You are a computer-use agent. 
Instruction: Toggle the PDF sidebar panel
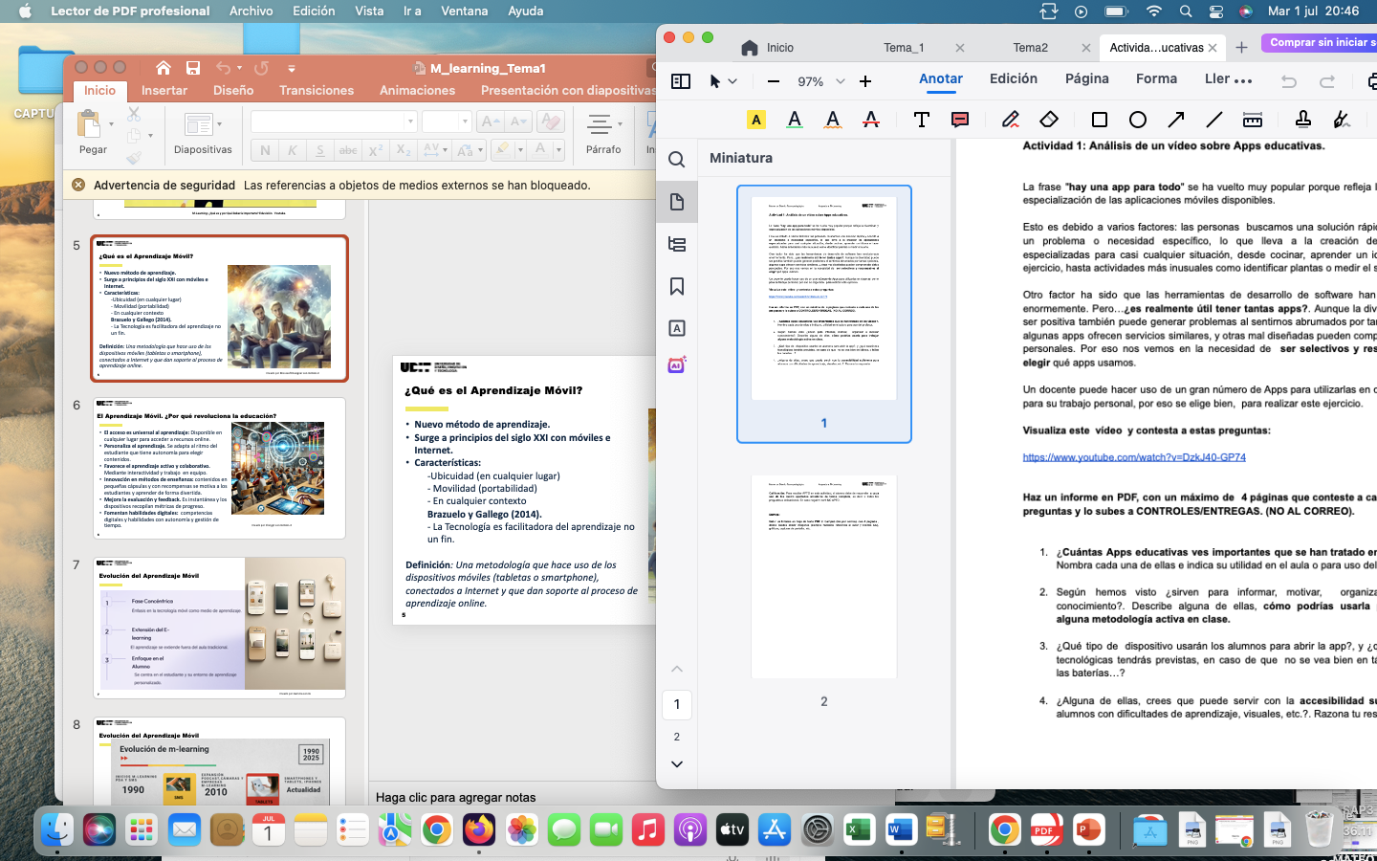(x=681, y=81)
